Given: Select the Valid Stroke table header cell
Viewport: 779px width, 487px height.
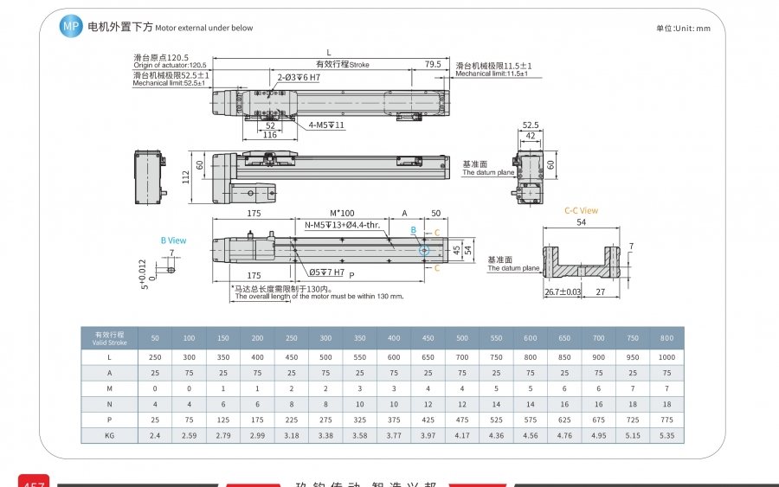Looking at the screenshot, I should (110, 338).
